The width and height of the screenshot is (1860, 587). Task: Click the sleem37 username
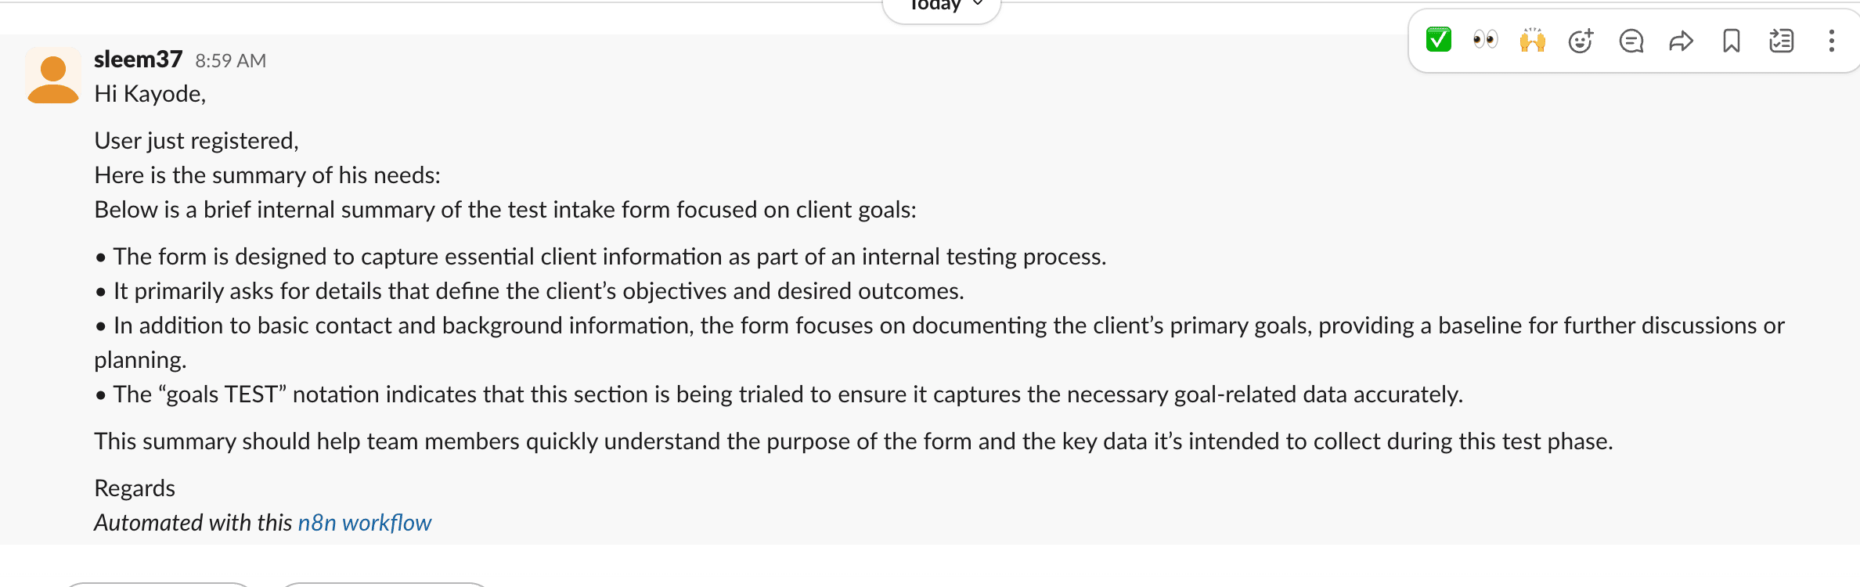point(139,59)
